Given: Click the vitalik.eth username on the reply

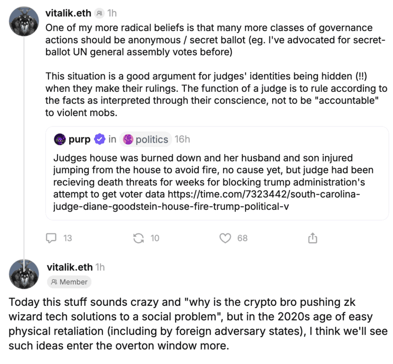Looking at the screenshot, I should (69, 267).
